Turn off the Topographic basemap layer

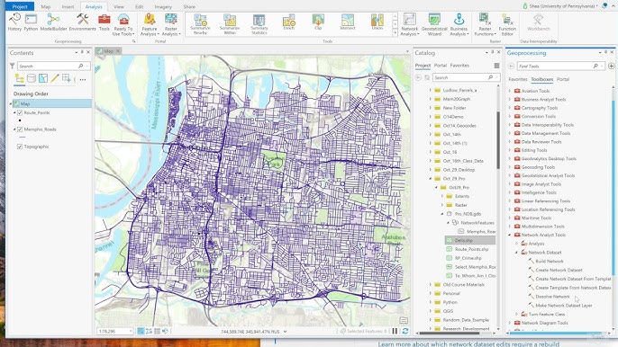pos(20,147)
